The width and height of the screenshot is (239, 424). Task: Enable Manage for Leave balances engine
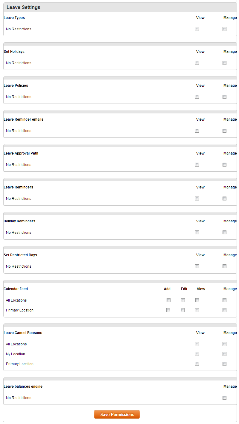click(224, 398)
